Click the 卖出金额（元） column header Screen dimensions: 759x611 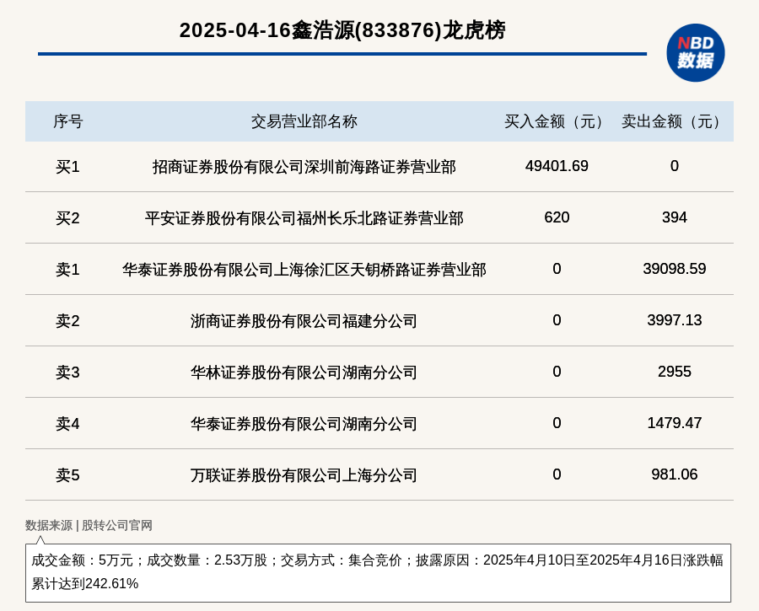click(x=674, y=121)
